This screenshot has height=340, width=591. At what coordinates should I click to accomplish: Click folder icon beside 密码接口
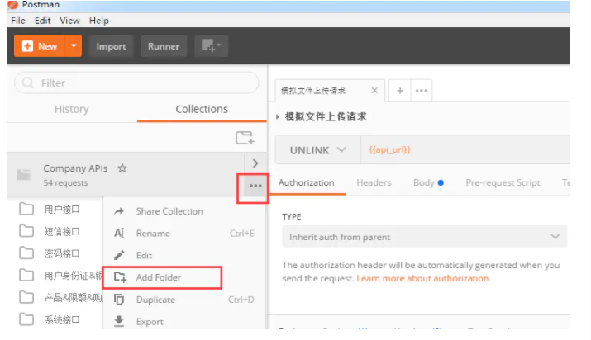26,253
